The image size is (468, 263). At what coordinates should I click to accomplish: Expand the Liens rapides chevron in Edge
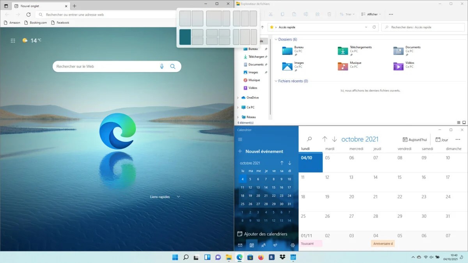point(178,197)
